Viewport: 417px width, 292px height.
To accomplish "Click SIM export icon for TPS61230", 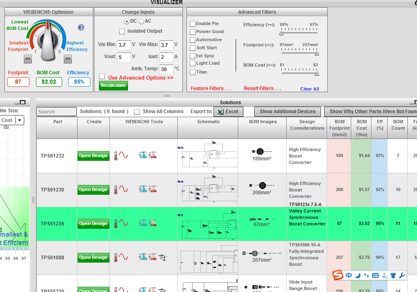I will (x=153, y=189).
